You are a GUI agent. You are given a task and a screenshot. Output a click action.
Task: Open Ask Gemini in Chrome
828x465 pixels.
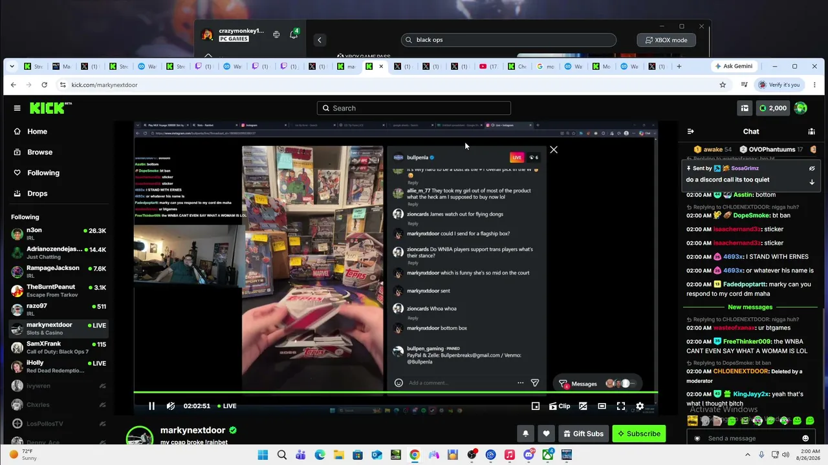(734, 67)
